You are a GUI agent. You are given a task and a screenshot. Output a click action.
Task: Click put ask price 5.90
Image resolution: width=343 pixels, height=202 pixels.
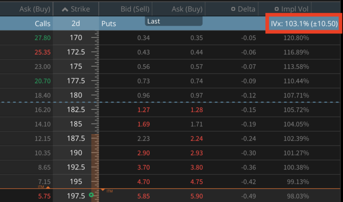[x=196, y=196]
